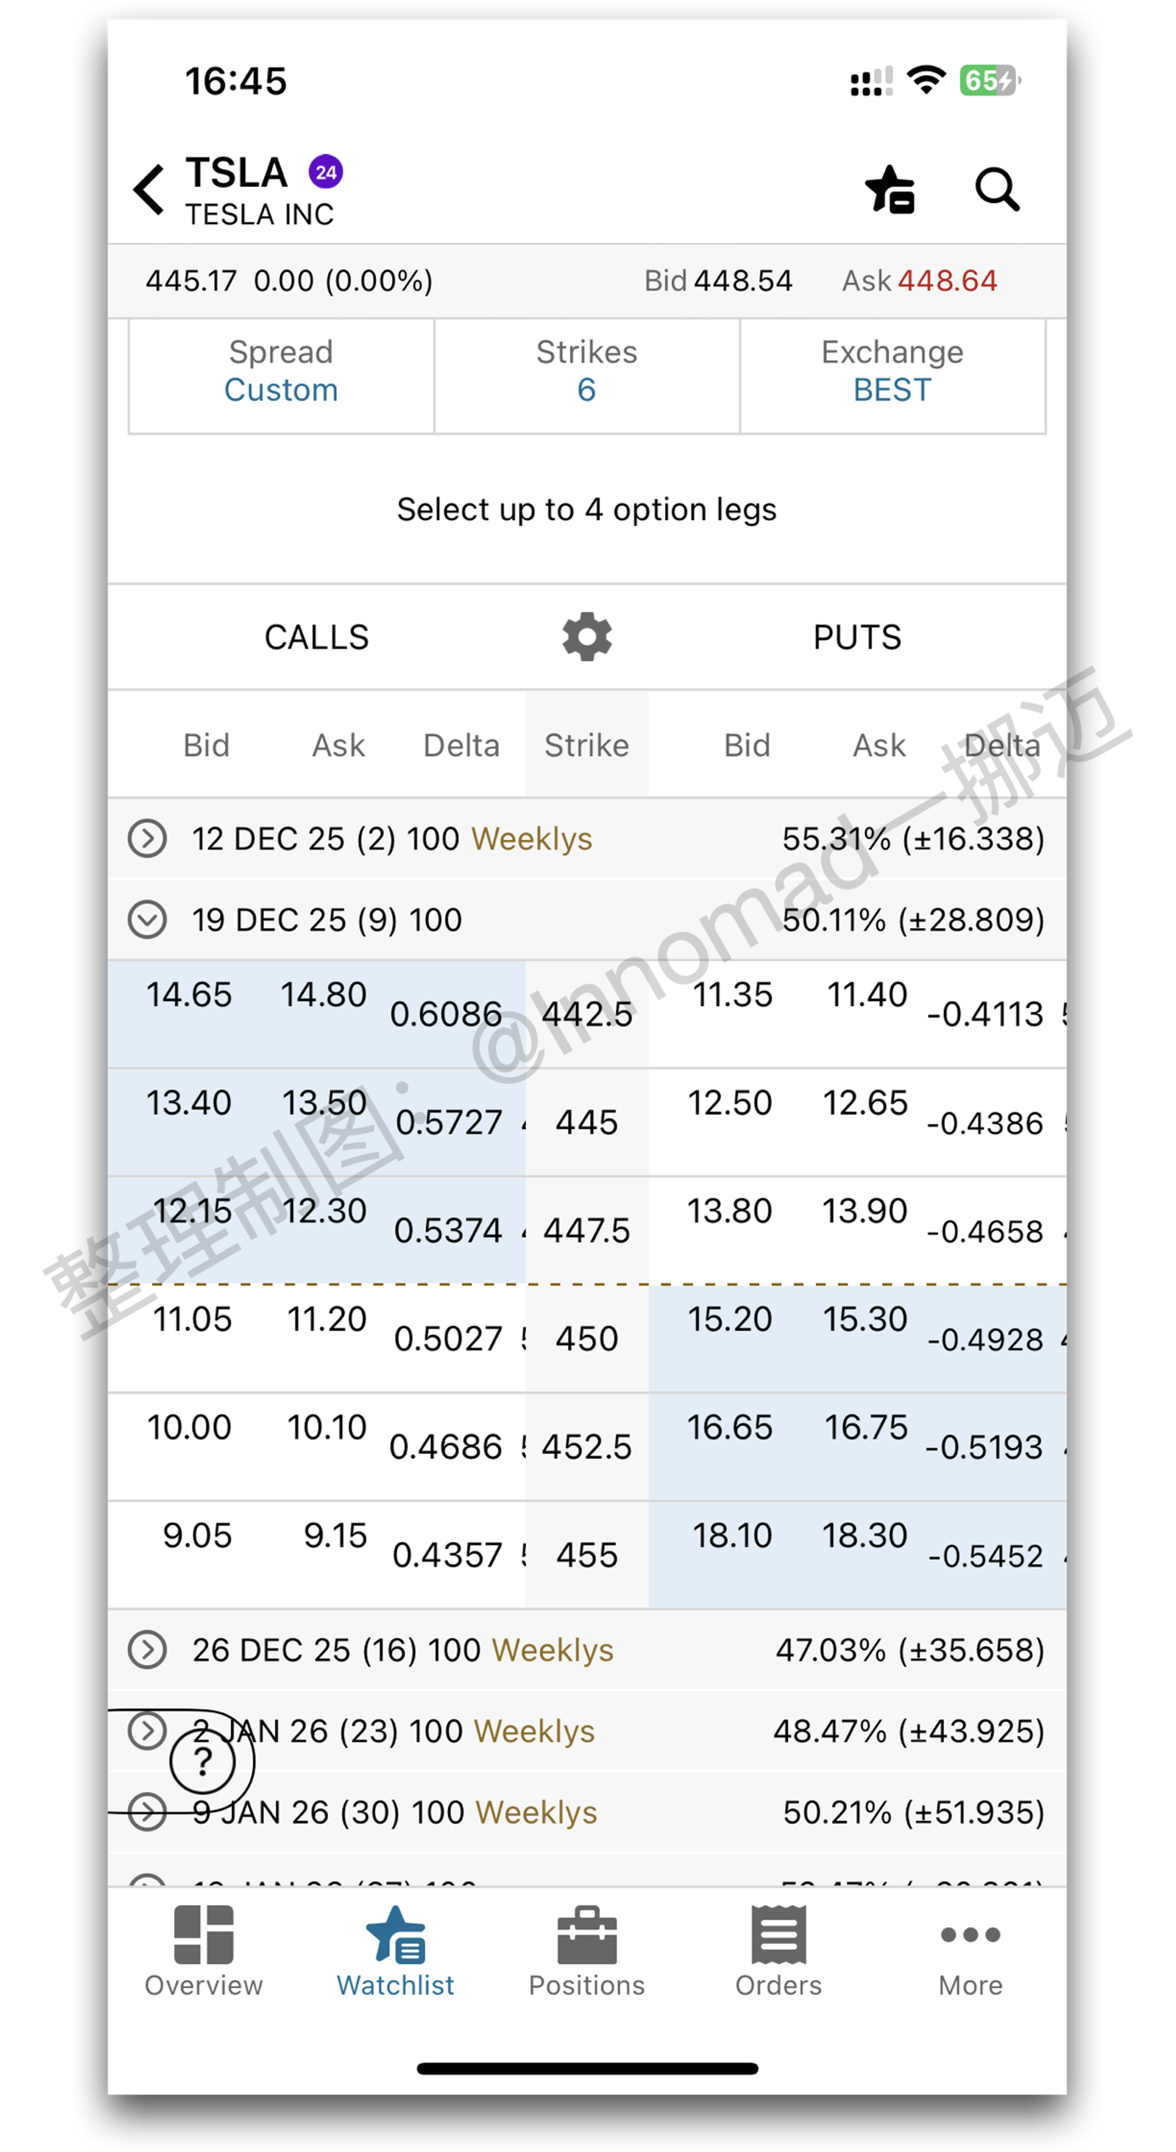Open the Exchange BEST selector
The height and width of the screenshot is (2152, 1176).
point(892,373)
